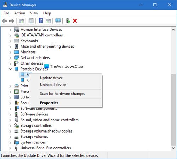Choose Uninstall device from context menu
Viewport: 177px width, 159px height.
(53, 85)
